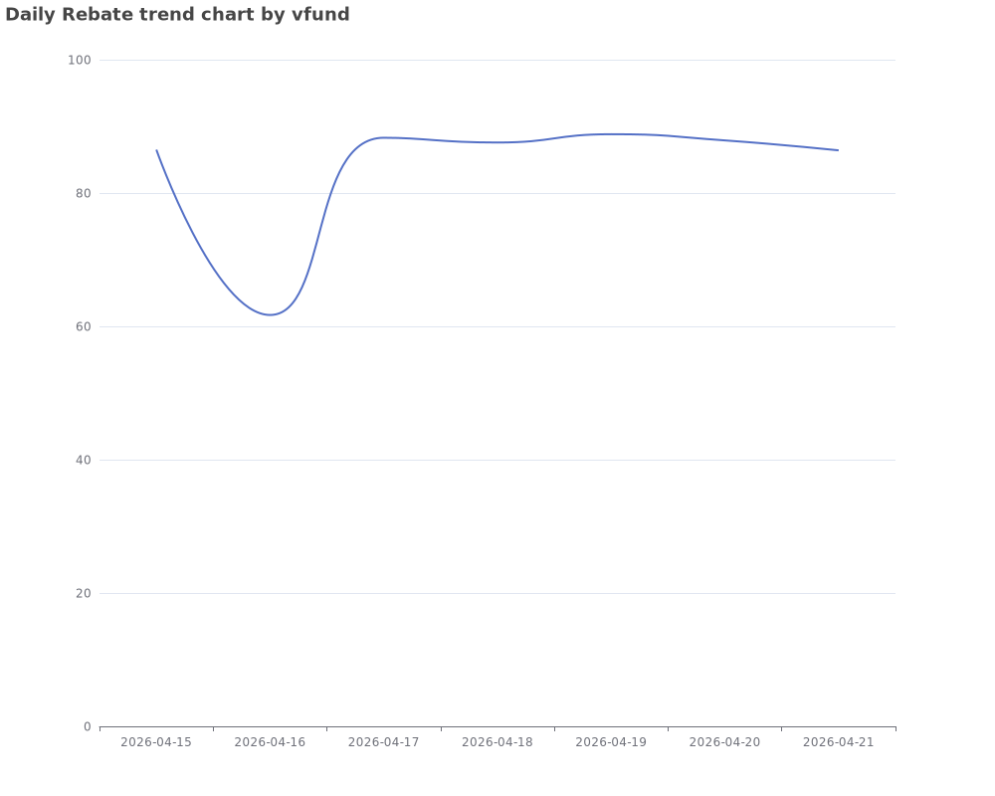Click the line's data point above 2026-04-18
995x796 pixels.
click(x=497, y=142)
